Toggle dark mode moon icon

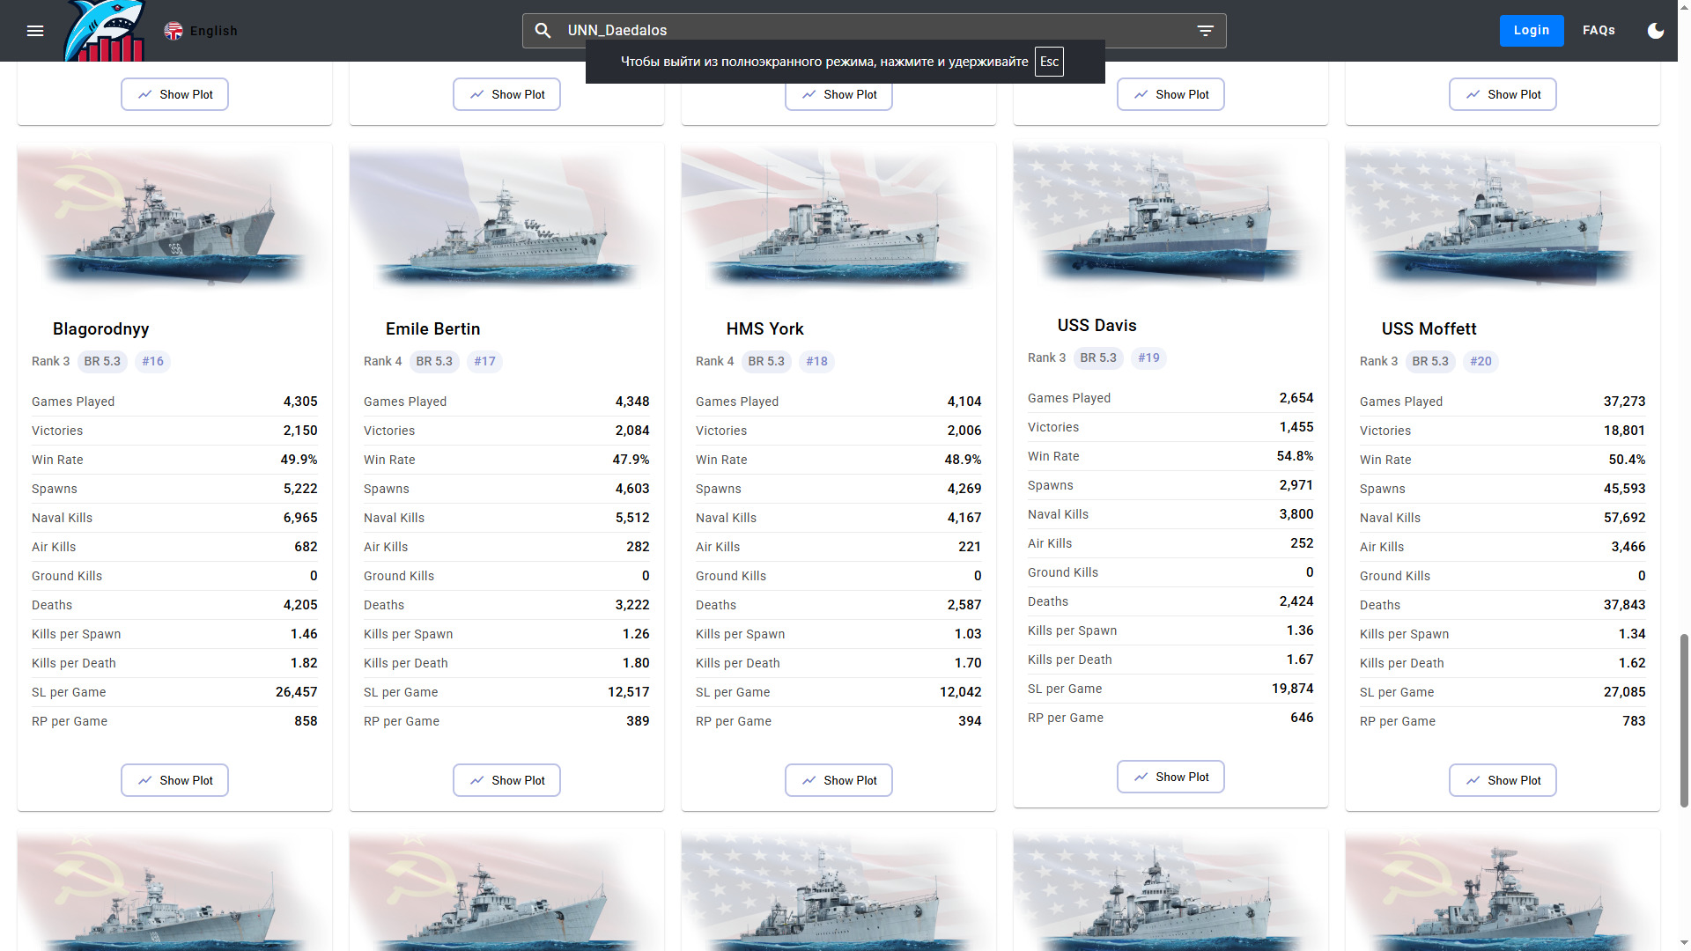(1656, 31)
